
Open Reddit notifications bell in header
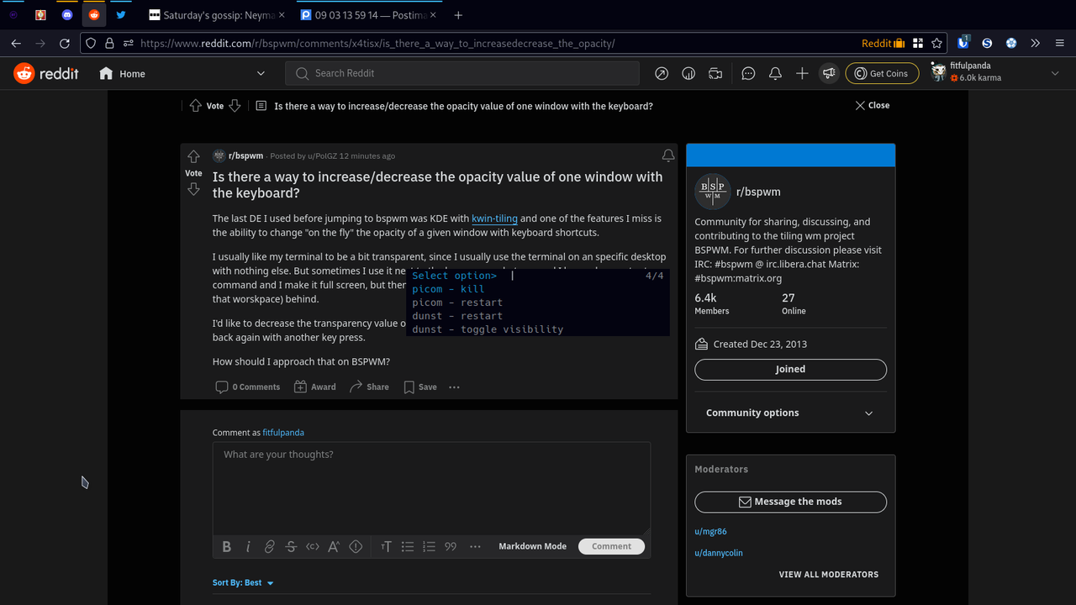[775, 74]
